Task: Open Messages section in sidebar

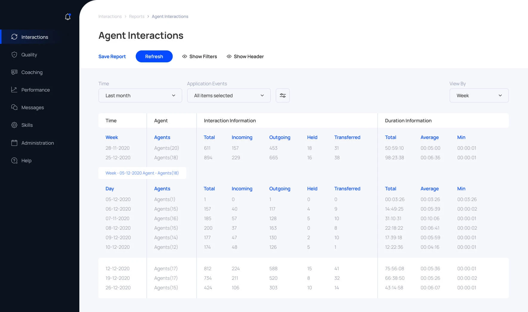Action: [33, 107]
